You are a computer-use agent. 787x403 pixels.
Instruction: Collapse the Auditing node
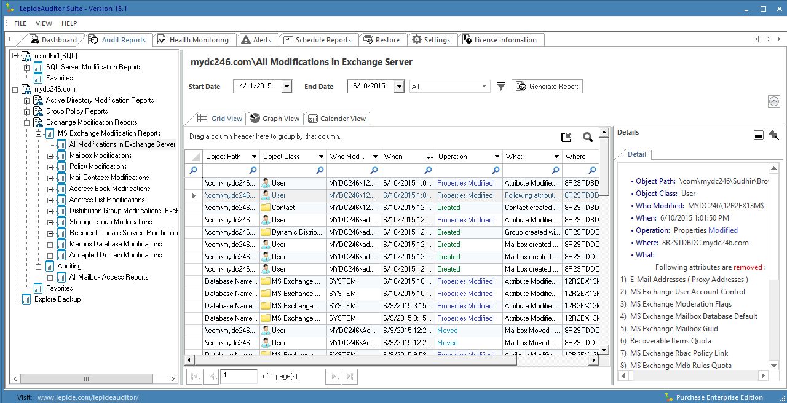pos(38,266)
